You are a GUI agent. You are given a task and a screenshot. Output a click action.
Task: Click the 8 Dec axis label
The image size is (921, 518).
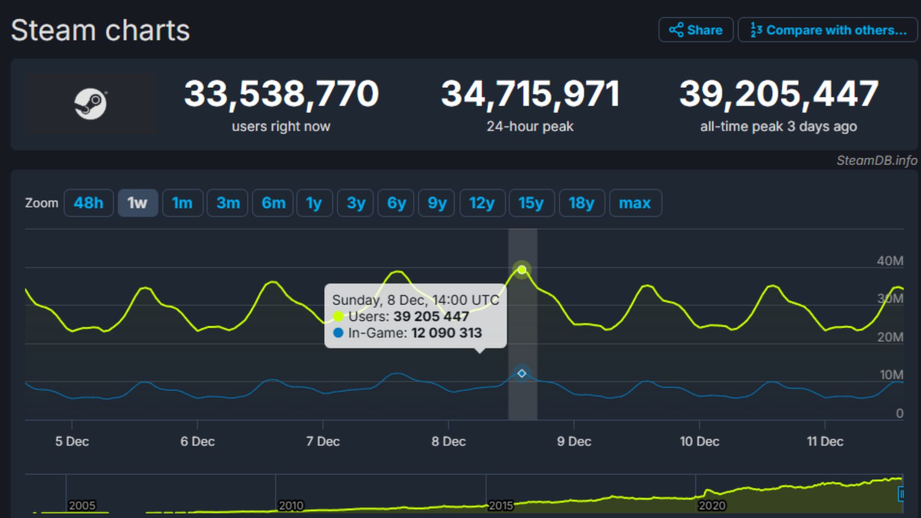(x=449, y=441)
